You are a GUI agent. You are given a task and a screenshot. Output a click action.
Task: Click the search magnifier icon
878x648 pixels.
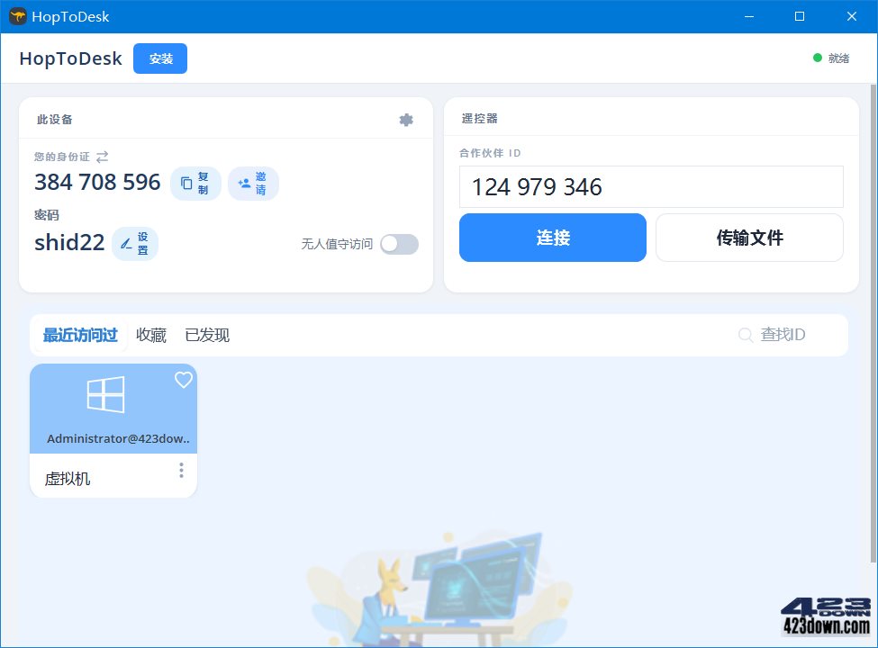pos(746,335)
